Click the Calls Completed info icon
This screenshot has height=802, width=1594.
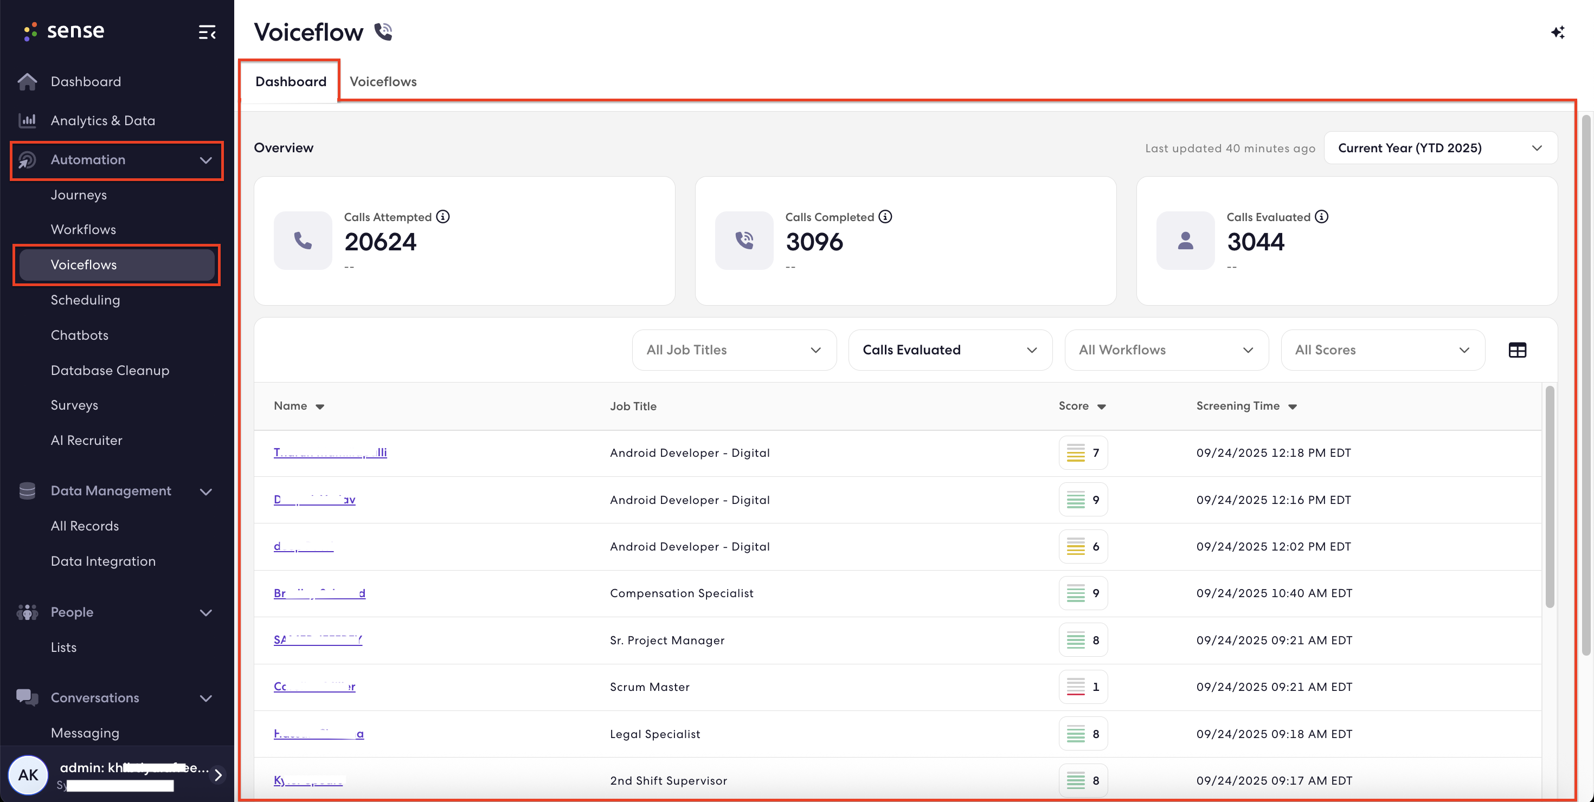[885, 216]
